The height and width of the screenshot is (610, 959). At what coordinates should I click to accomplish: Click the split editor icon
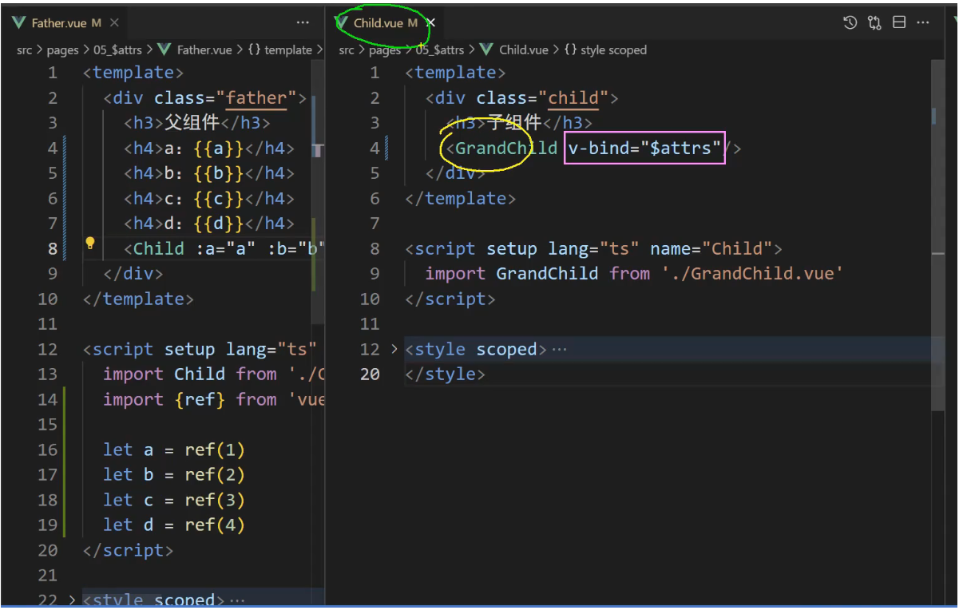tap(899, 23)
